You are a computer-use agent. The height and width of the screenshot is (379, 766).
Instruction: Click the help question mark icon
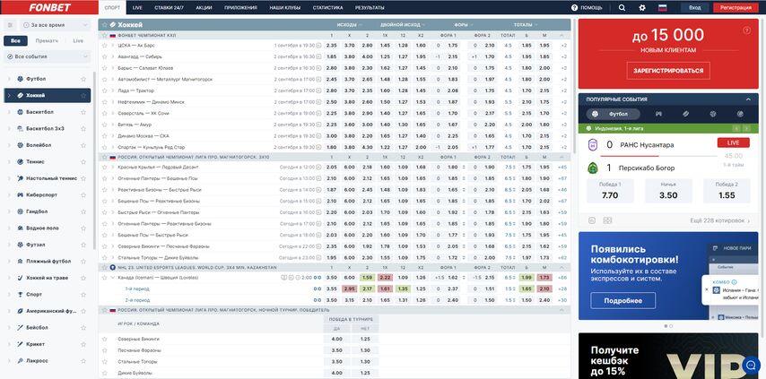point(574,8)
